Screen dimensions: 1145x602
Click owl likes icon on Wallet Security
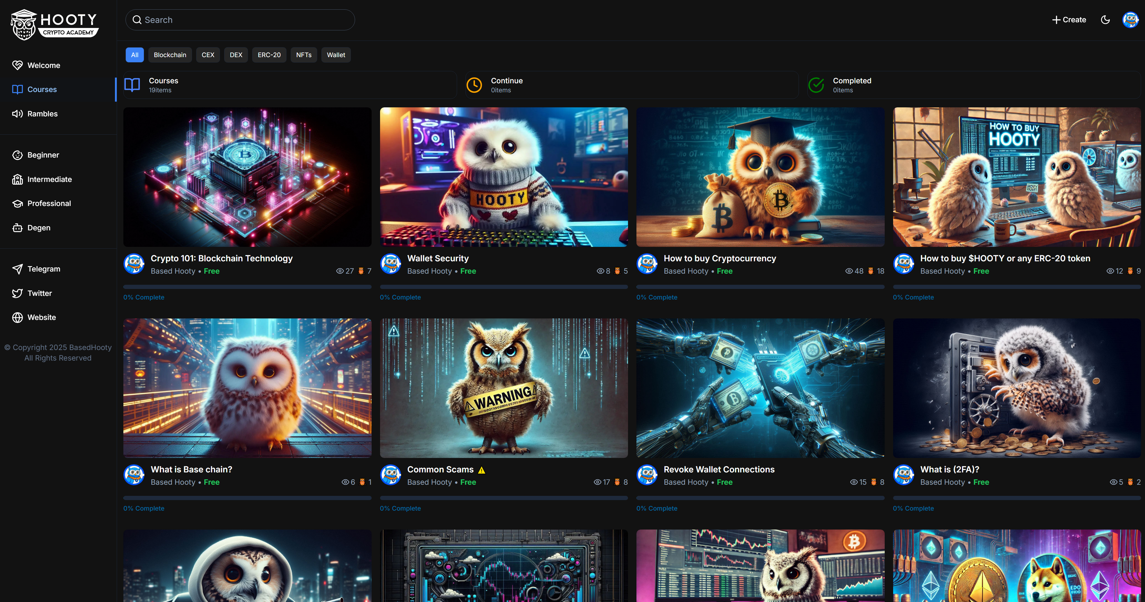617,271
